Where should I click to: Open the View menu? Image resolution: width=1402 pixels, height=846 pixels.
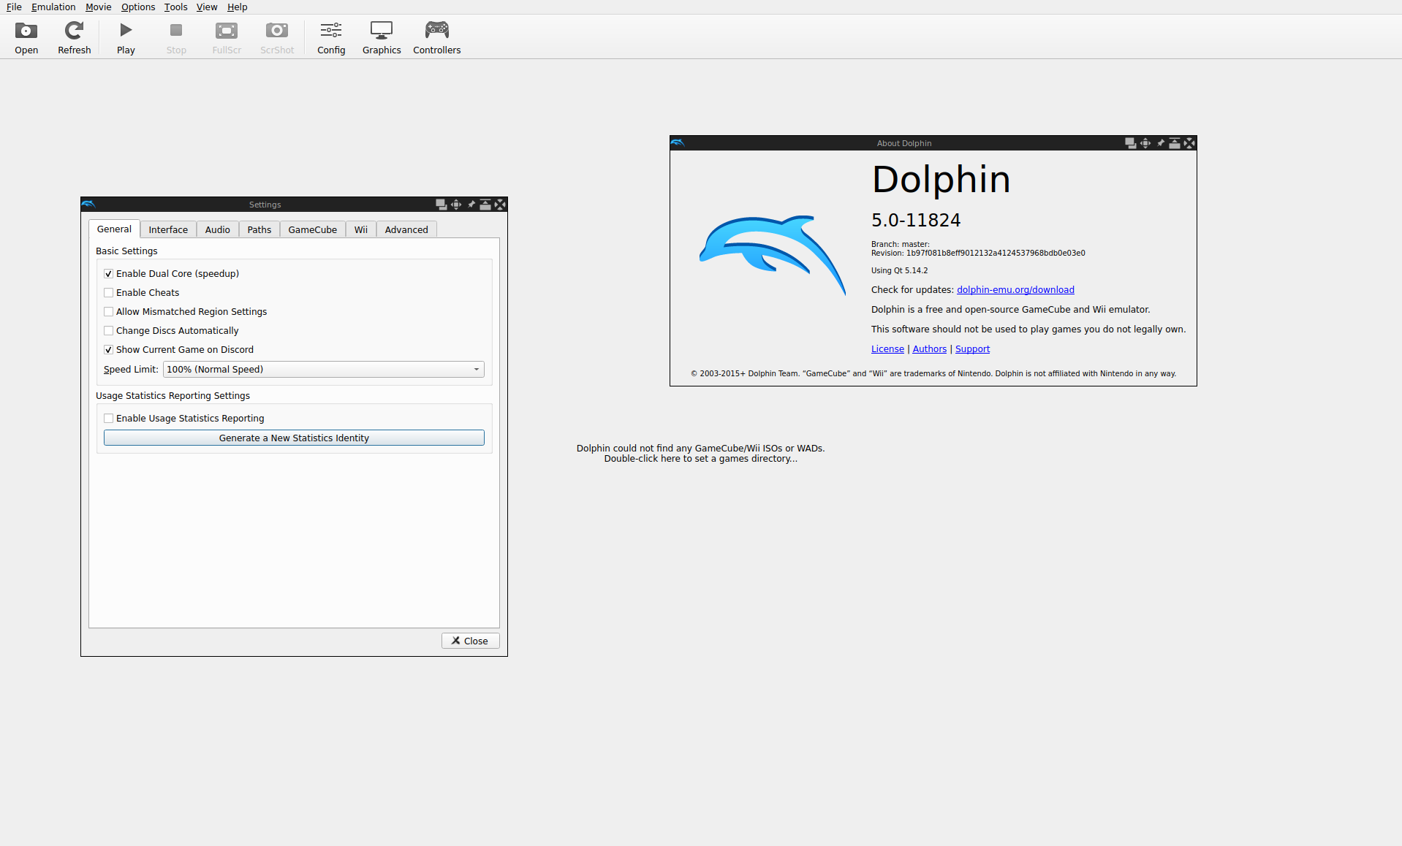[x=207, y=7]
